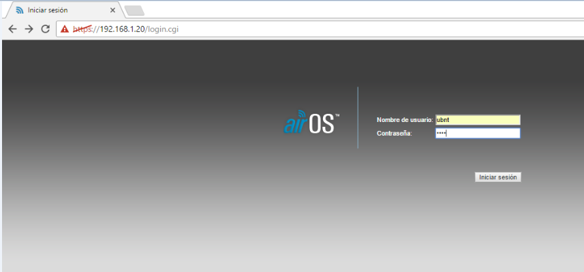Go back using the browser back arrow
The height and width of the screenshot is (272, 584).
(x=13, y=29)
